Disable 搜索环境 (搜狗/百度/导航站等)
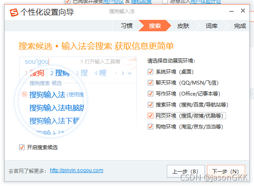The width and height of the screenshot is (254, 186). coord(150,105)
